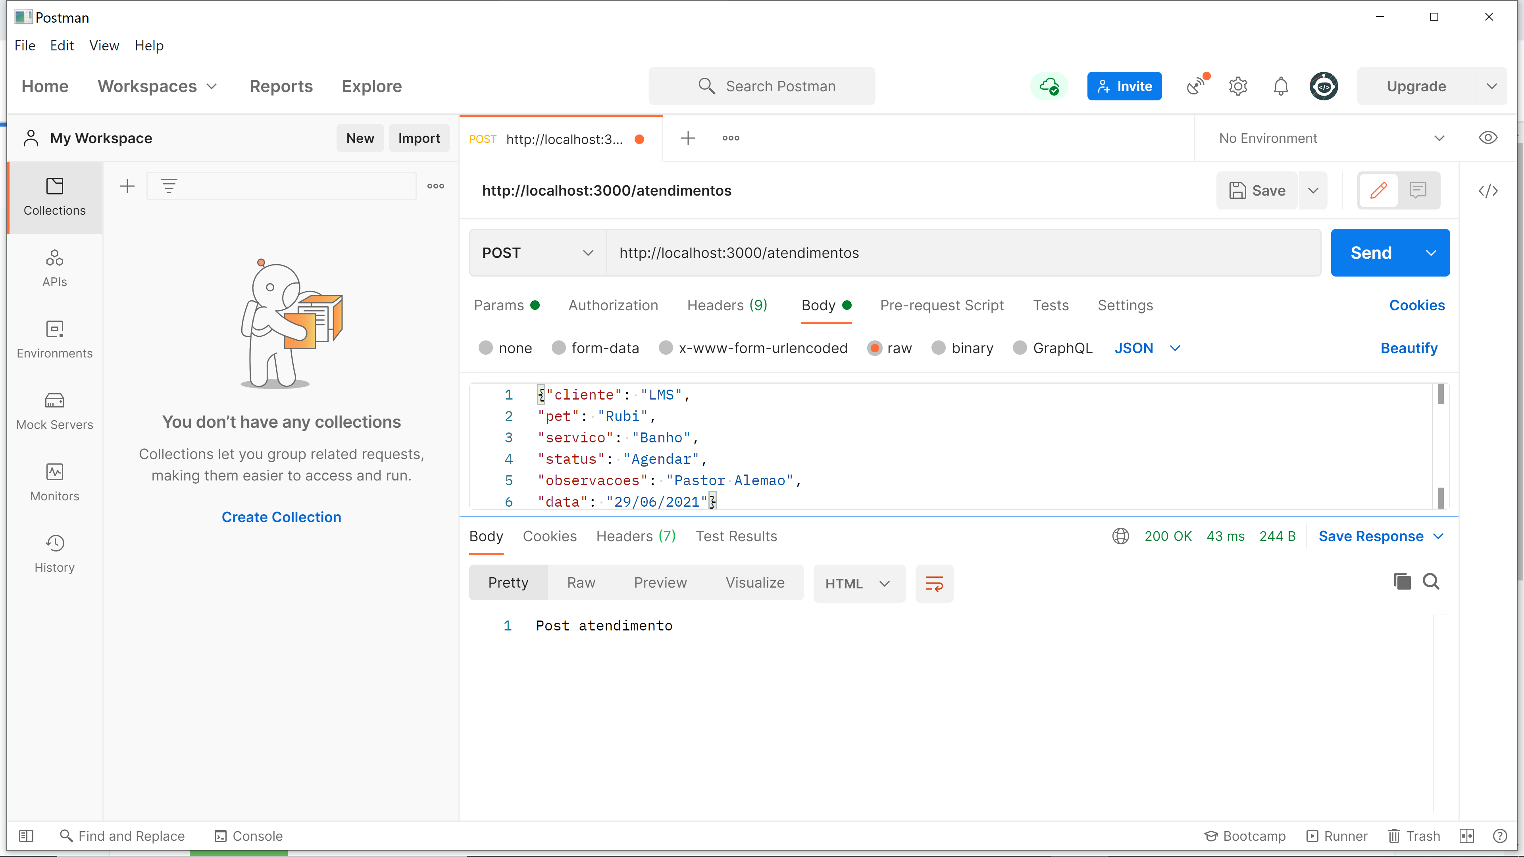Open the No Environment selector
Image resolution: width=1524 pixels, height=857 pixels.
(x=1332, y=138)
